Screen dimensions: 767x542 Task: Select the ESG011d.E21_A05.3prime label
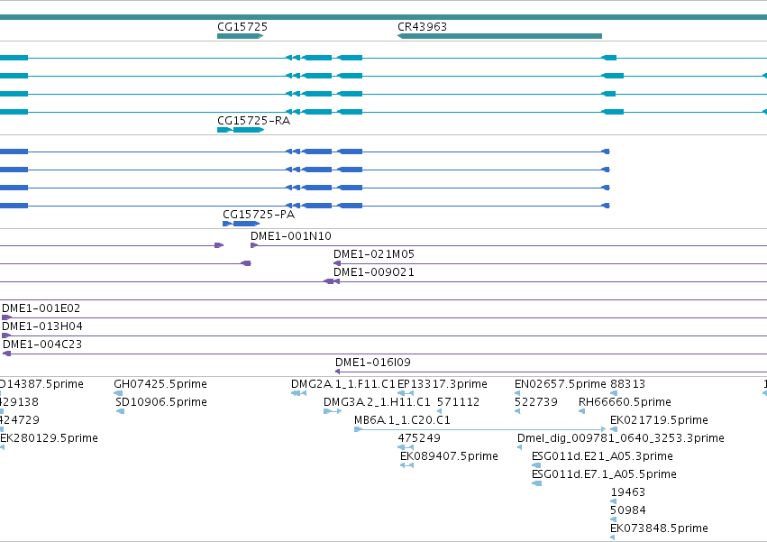point(602,457)
